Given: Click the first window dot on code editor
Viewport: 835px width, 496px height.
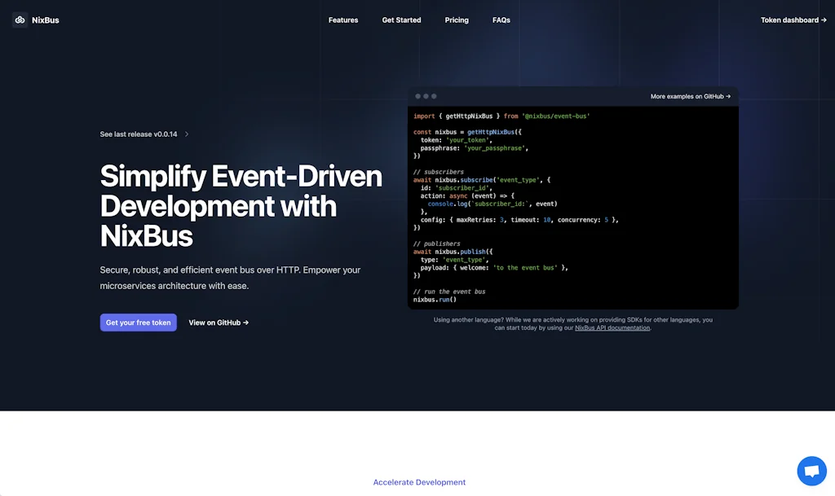Looking at the screenshot, I should 417,95.
